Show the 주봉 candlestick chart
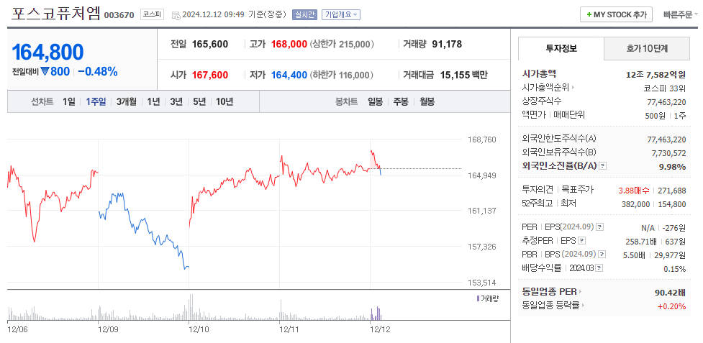The width and height of the screenshot is (703, 343). pyautogui.click(x=401, y=101)
